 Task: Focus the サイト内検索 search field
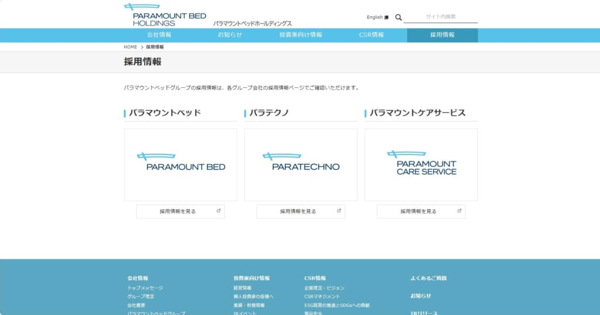[441, 17]
